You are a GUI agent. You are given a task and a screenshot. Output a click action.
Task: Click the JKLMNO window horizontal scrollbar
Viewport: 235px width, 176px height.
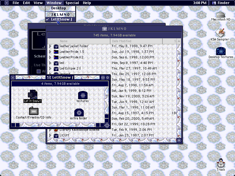pyautogui.click(x=112, y=141)
